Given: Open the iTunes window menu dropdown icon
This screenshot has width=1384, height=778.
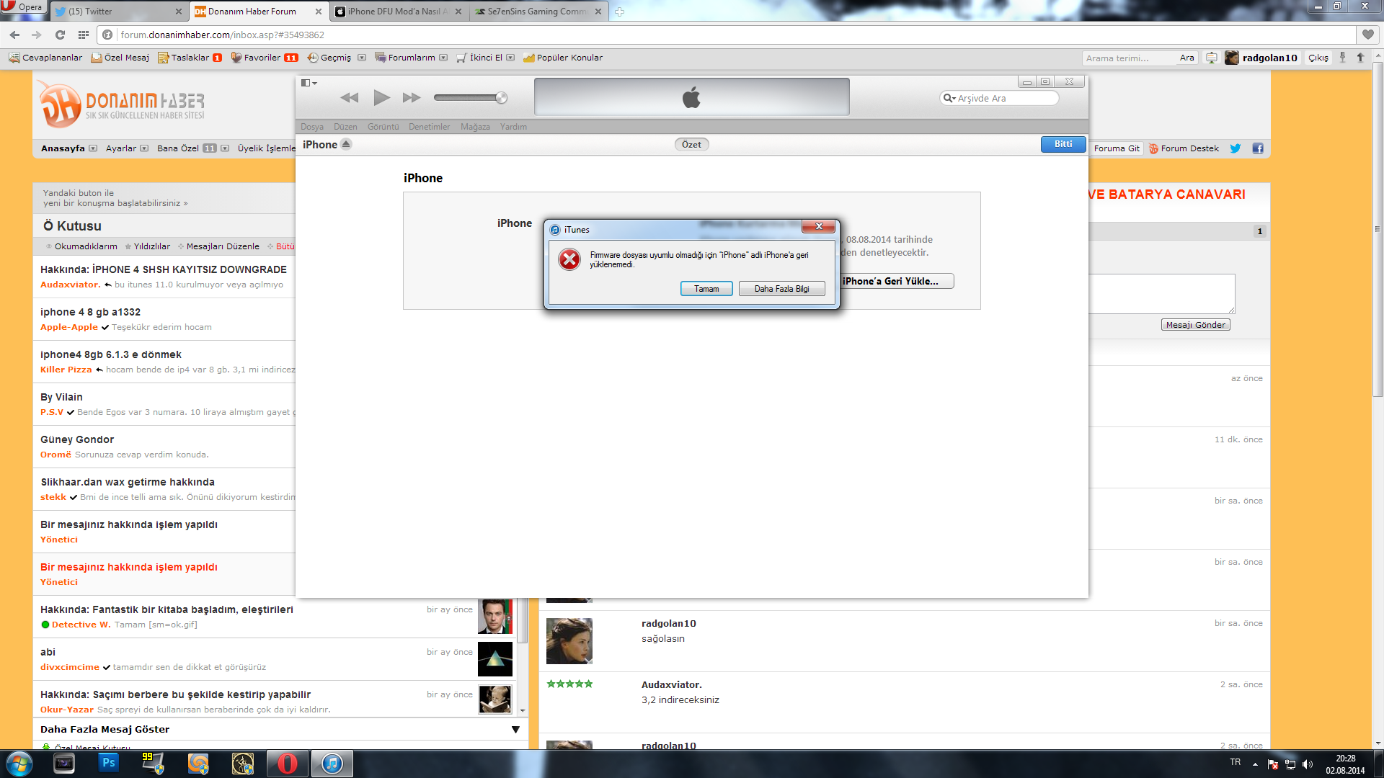Looking at the screenshot, I should tap(309, 83).
